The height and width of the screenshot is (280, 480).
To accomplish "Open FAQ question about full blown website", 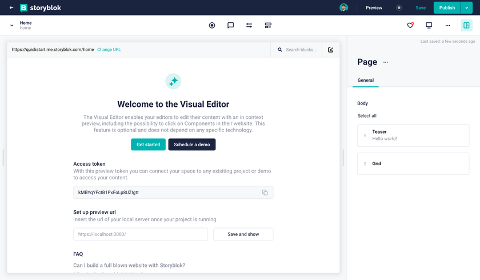I will tap(129, 265).
